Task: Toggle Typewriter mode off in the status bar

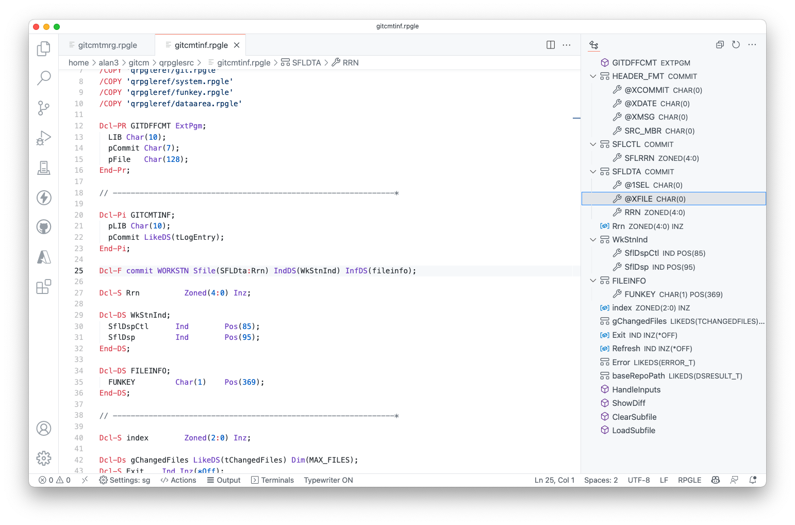Action: (x=328, y=480)
